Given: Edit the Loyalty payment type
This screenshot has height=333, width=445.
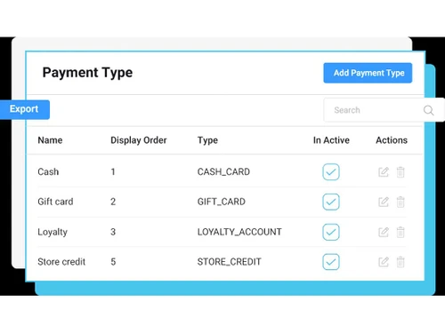Looking at the screenshot, I should (384, 232).
